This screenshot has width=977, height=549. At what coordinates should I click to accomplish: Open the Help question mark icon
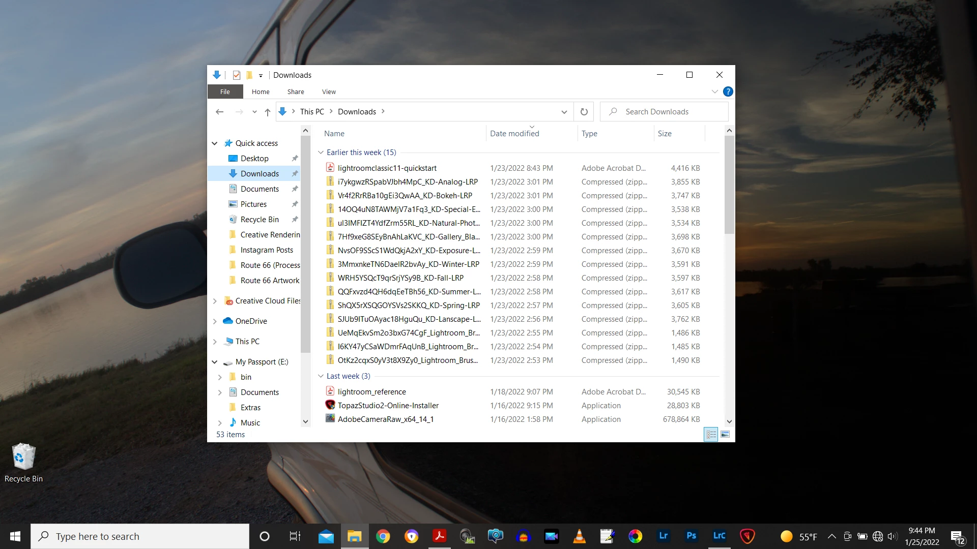[728, 91]
